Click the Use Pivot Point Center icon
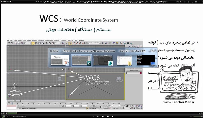Image resolution: width=203 pixels, height=118 pixels. (63, 43)
